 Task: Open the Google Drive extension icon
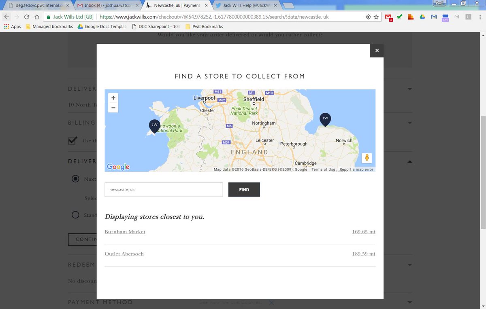pos(422,17)
